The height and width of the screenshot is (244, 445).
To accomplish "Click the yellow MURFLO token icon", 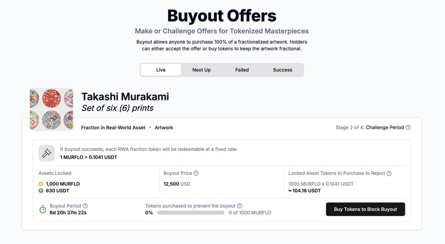I will click(41, 184).
